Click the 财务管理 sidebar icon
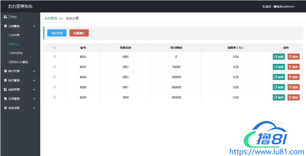 [5, 71]
